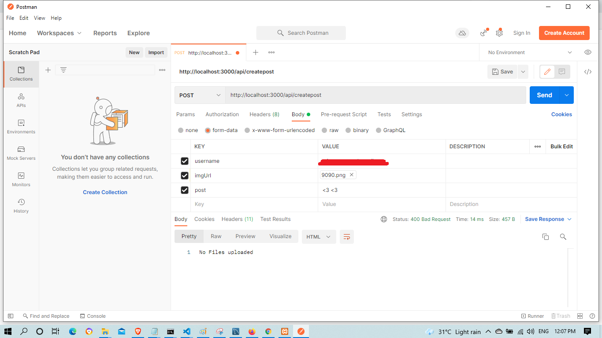Image resolution: width=602 pixels, height=338 pixels.
Task: Search the response with magnifier icon
Action: click(563, 237)
